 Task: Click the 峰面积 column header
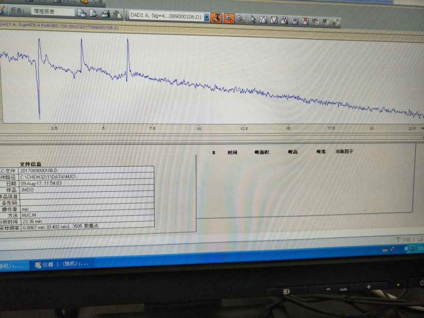[x=262, y=152]
